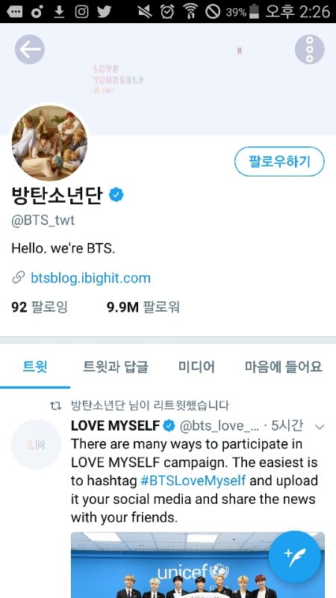Viewport: 336px width, 598px height.
Task: Tap the link chain icon beside btsblog
Action: 18,277
